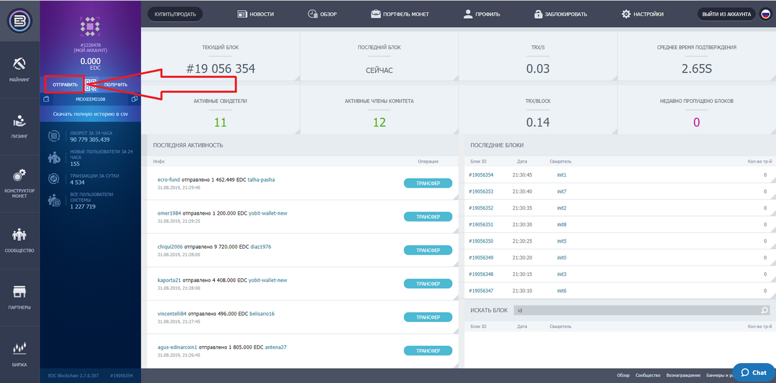Open block #19056347 link
The height and width of the screenshot is (383, 776).
[x=481, y=291]
